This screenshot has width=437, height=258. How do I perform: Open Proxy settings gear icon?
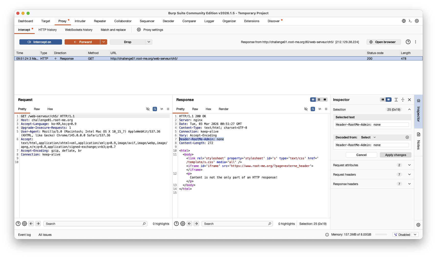pos(139,30)
